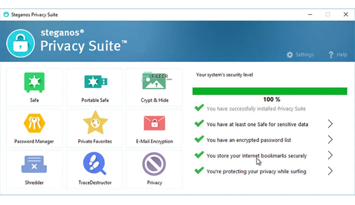Open the Crypt & Hide tool
Image resolution: width=355 pixels, height=205 pixels.
(155, 81)
